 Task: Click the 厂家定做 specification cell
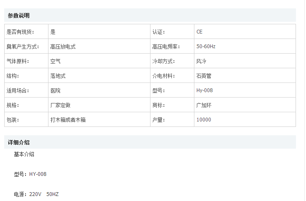pyautogui.click(x=60, y=105)
